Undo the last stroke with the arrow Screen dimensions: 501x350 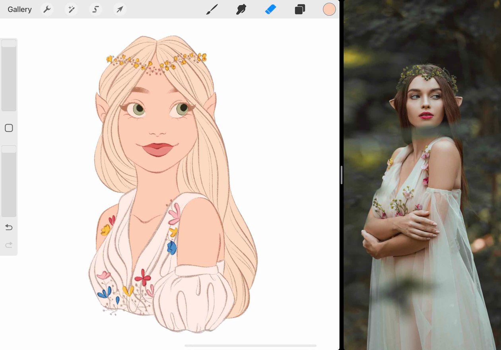(x=9, y=227)
